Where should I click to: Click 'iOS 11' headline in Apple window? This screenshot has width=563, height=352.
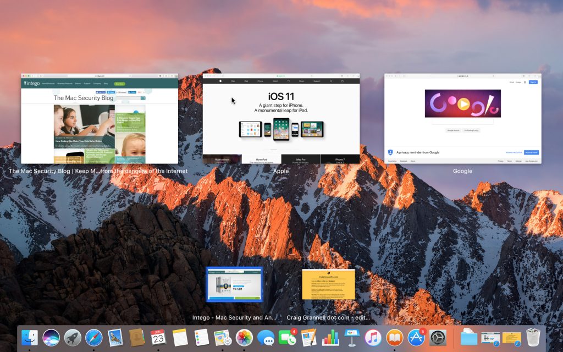click(x=281, y=96)
